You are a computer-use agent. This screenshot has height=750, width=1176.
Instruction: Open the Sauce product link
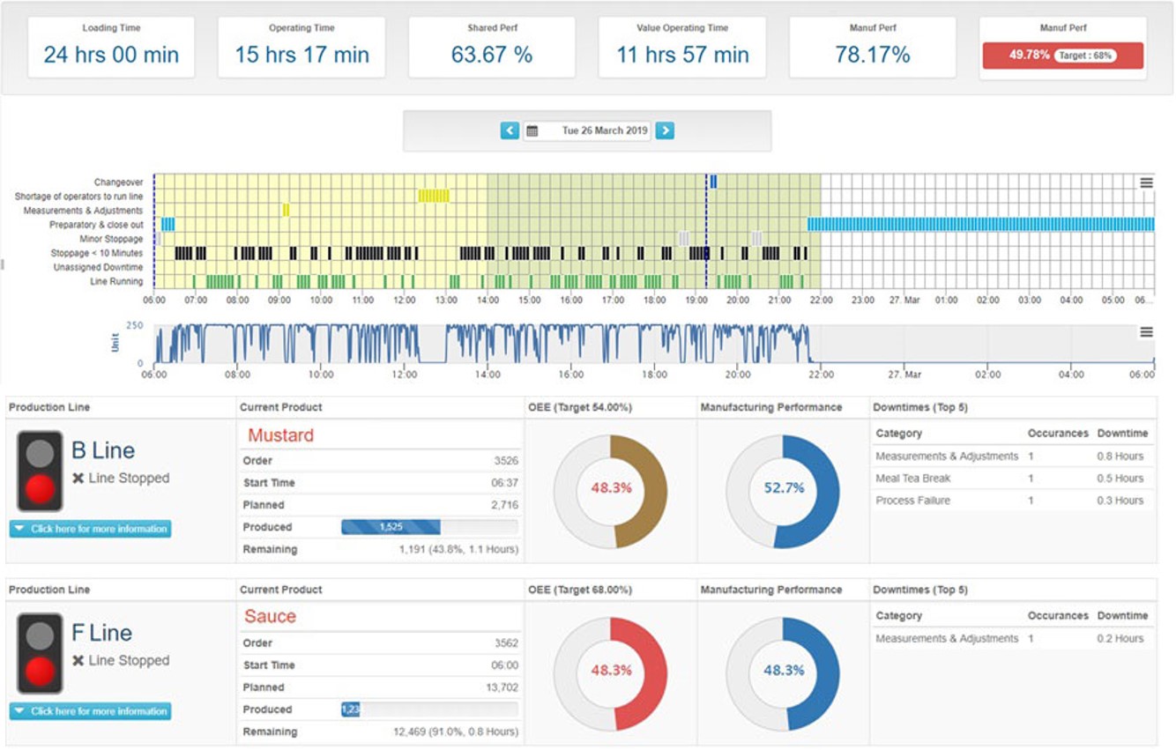point(270,617)
